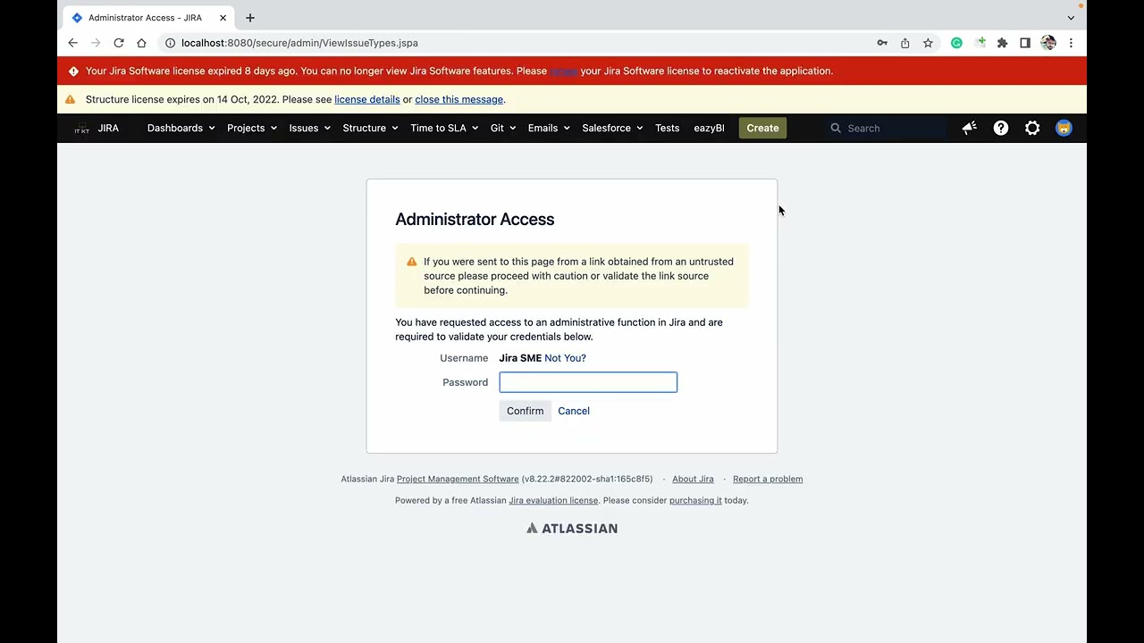Expand Structure dropdown menu
Screen dimensions: 1144x643
pos(370,129)
